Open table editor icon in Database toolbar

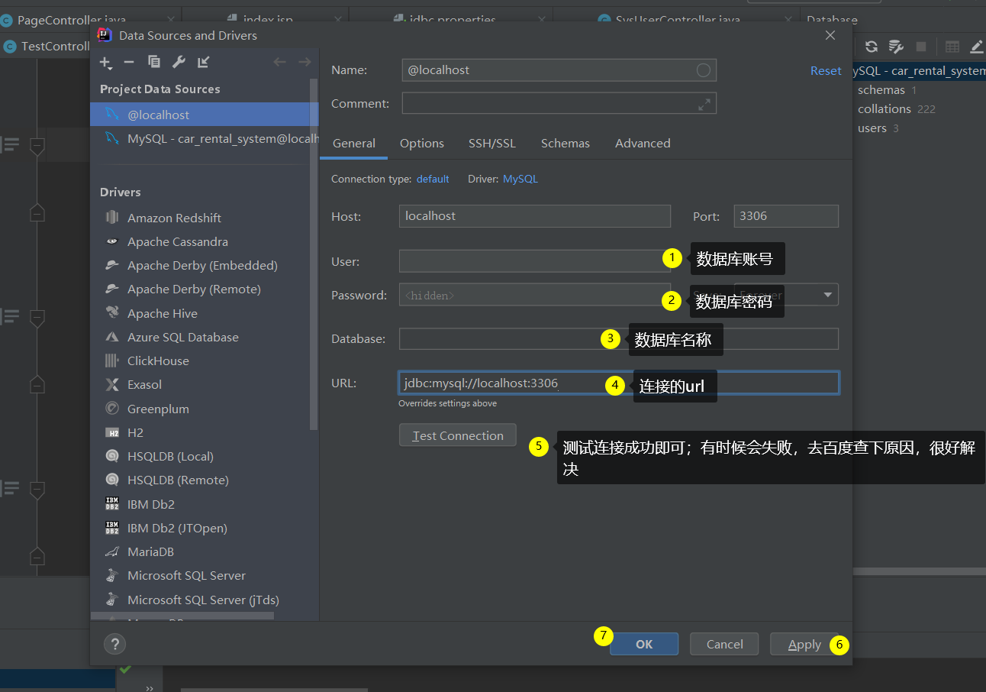click(952, 47)
